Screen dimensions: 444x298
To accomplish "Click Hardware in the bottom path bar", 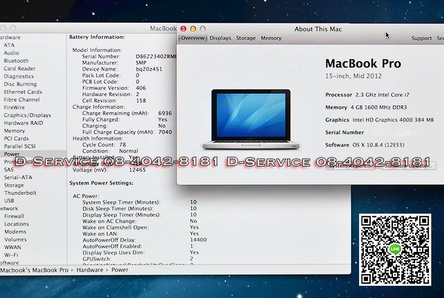I will click(90, 270).
